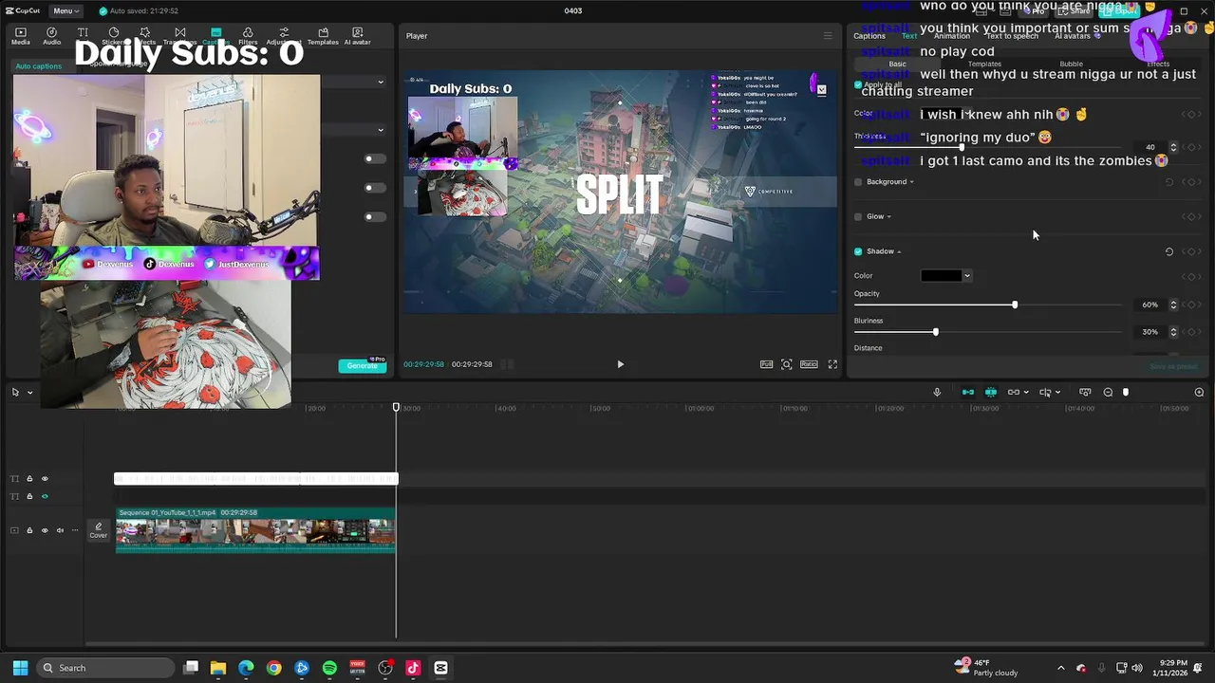This screenshot has width=1215, height=683.
Task: Adjust the Bluriness value stepper
Action: (1173, 332)
